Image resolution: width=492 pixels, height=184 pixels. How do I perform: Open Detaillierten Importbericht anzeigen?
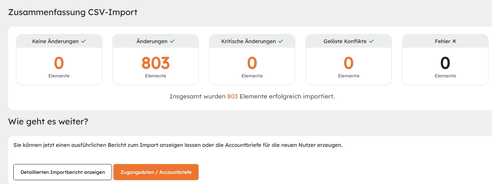point(63,172)
